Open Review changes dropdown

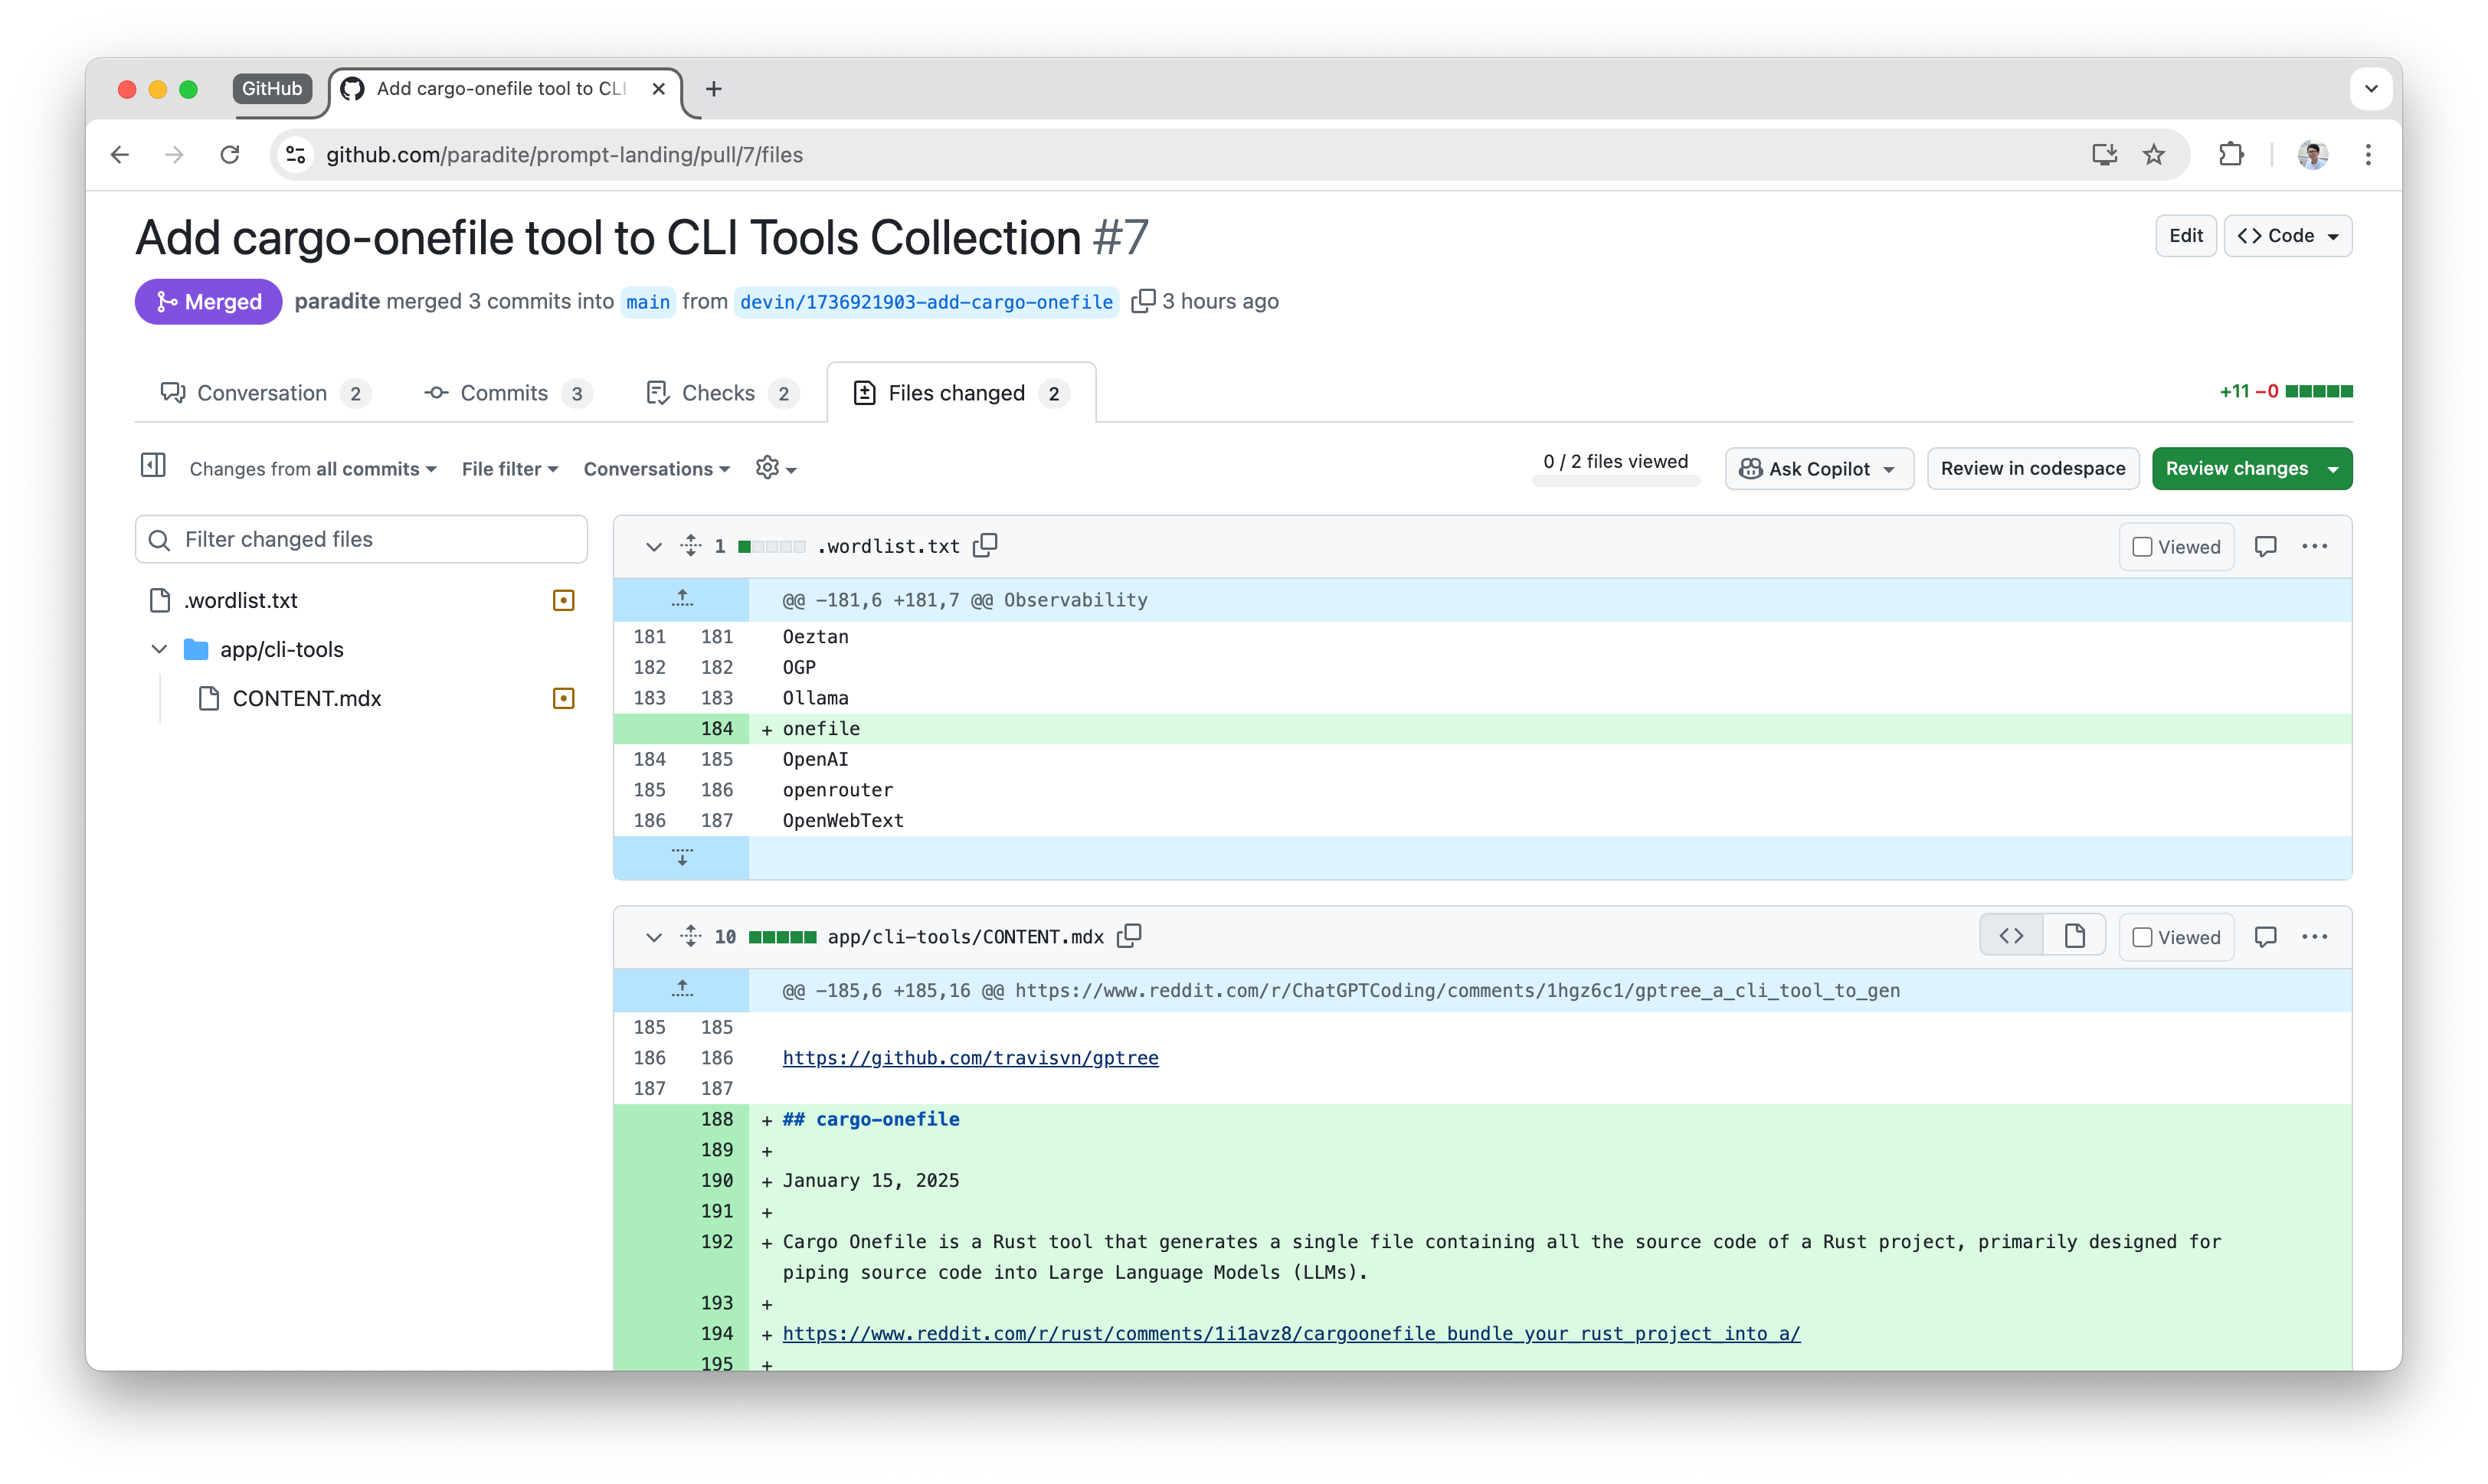[2251, 469]
